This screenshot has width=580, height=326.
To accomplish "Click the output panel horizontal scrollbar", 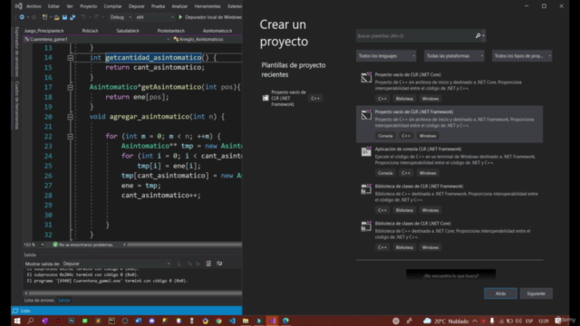I will 135,293.
